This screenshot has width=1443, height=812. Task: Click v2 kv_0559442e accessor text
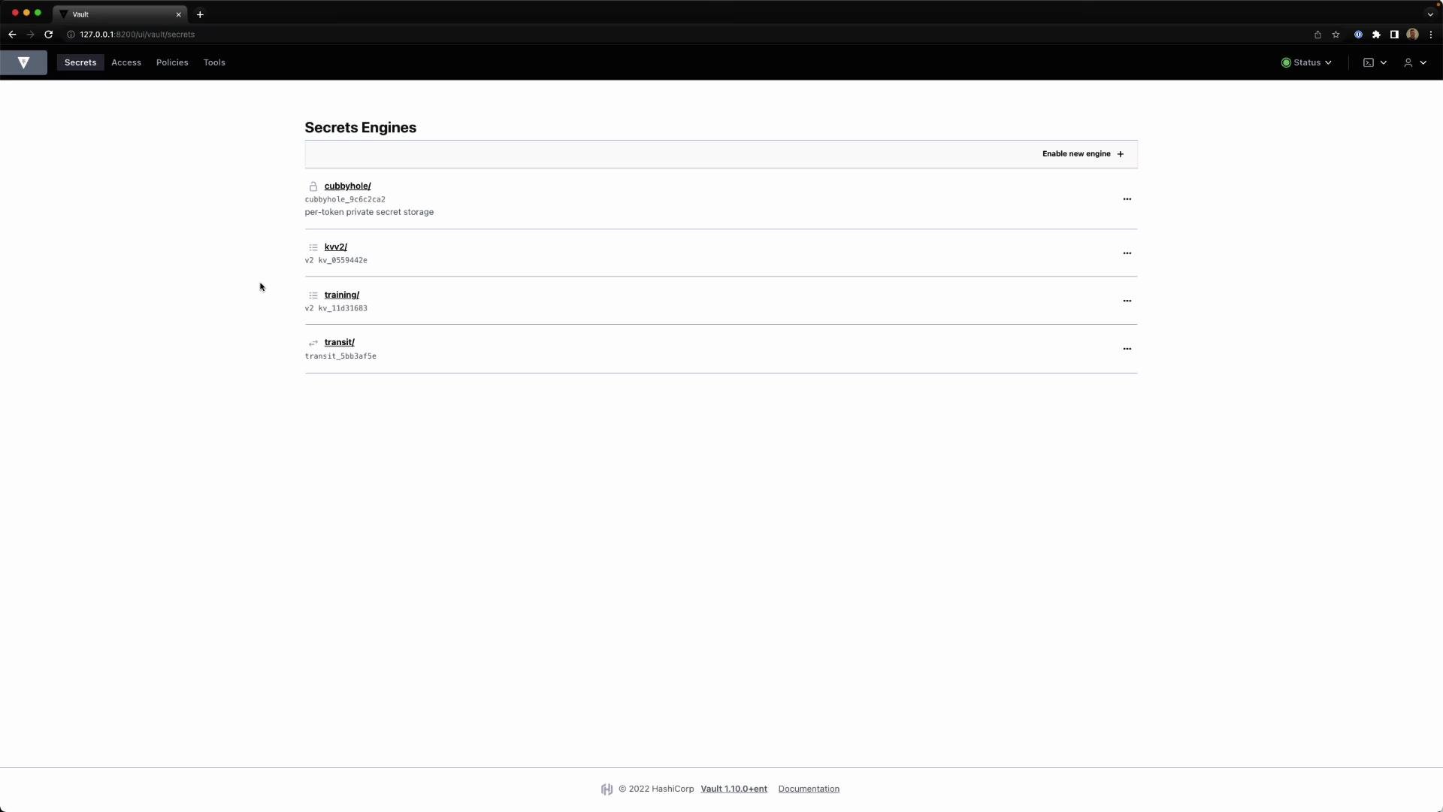336,260
